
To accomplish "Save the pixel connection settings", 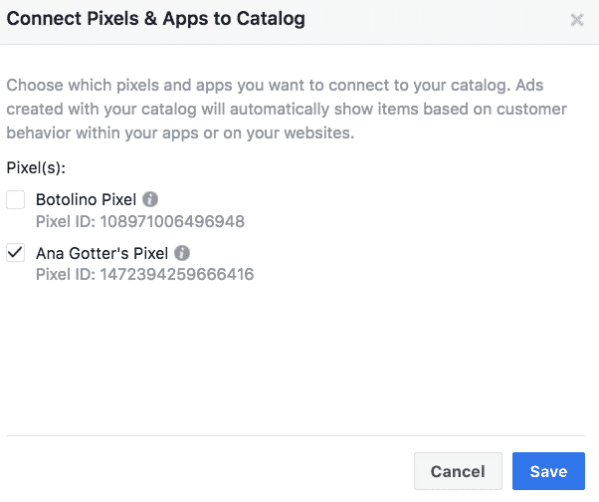I will 548,471.
